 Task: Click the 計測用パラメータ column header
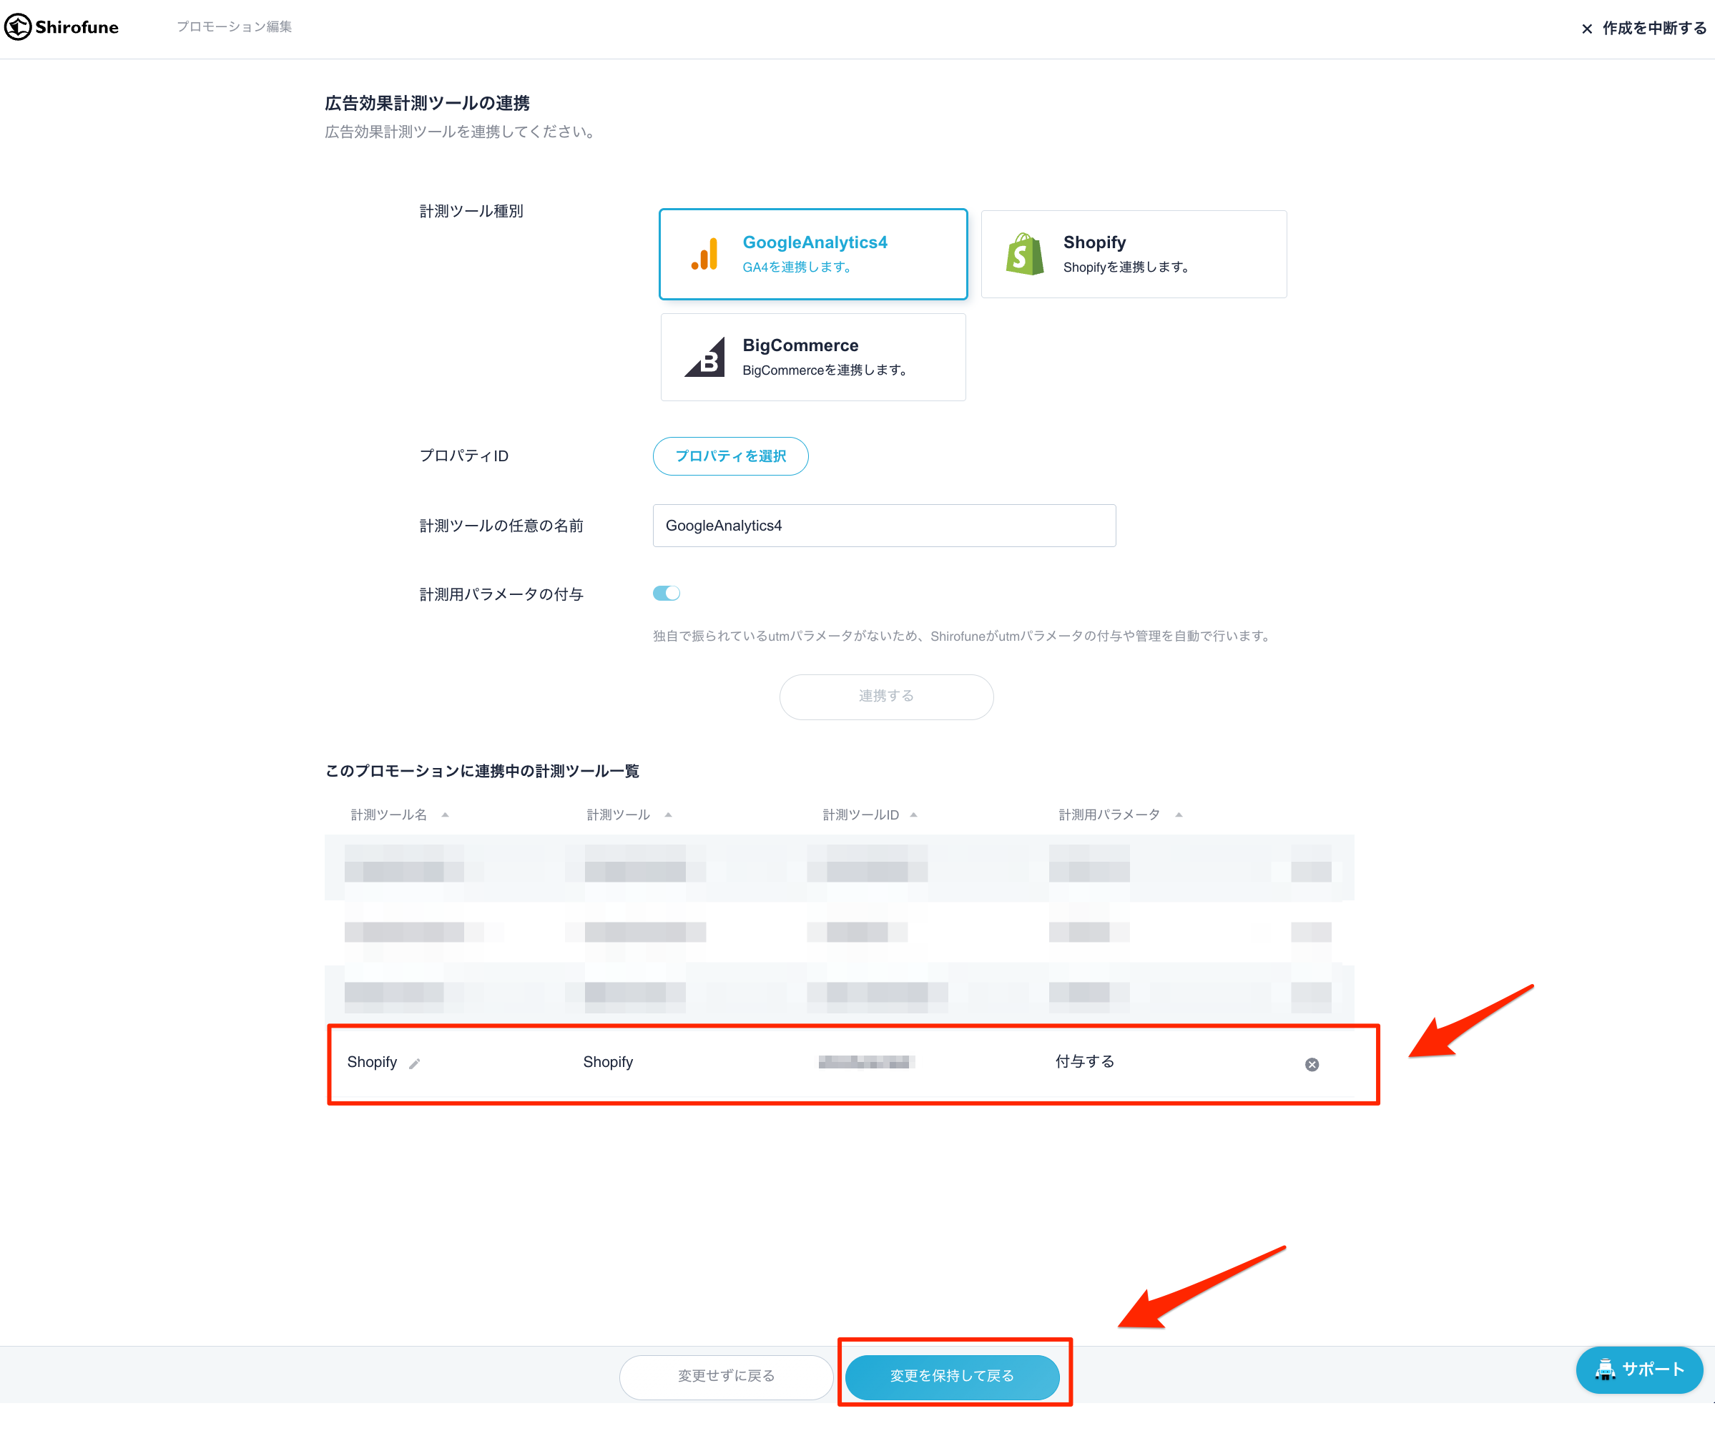1109,815
